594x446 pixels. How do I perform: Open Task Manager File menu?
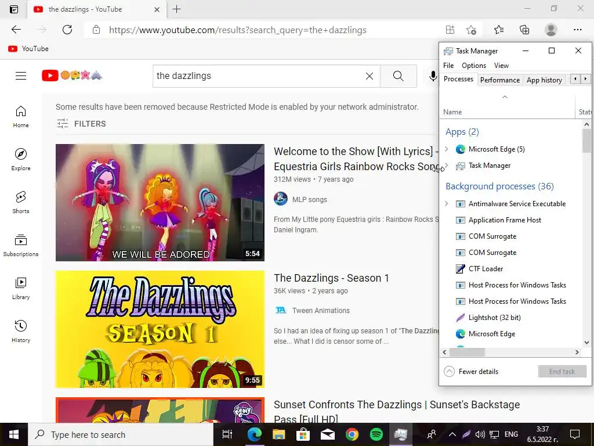pyautogui.click(x=448, y=65)
